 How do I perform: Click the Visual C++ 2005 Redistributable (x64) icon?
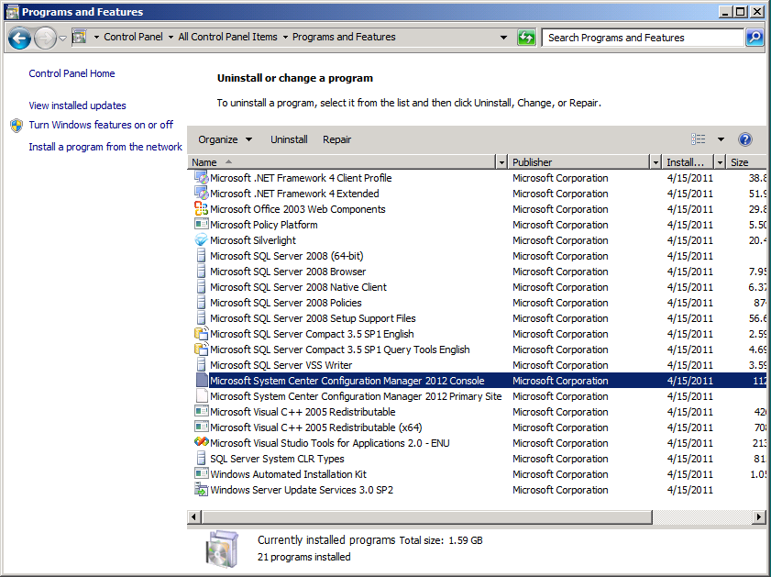pyautogui.click(x=201, y=427)
